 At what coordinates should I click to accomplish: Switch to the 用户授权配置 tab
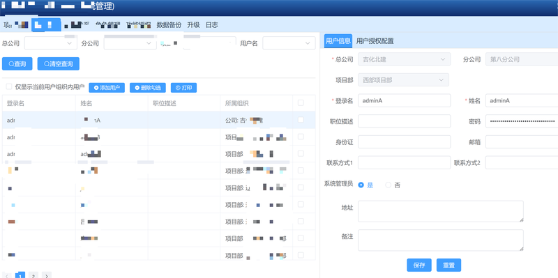375,41
